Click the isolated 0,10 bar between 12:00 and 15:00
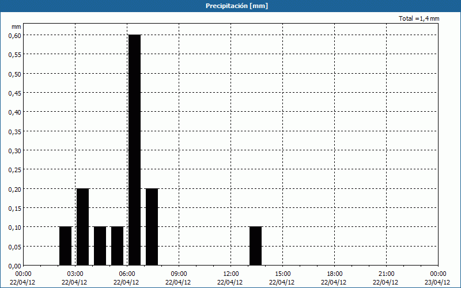The height and width of the screenshot is (288, 461). (x=255, y=246)
